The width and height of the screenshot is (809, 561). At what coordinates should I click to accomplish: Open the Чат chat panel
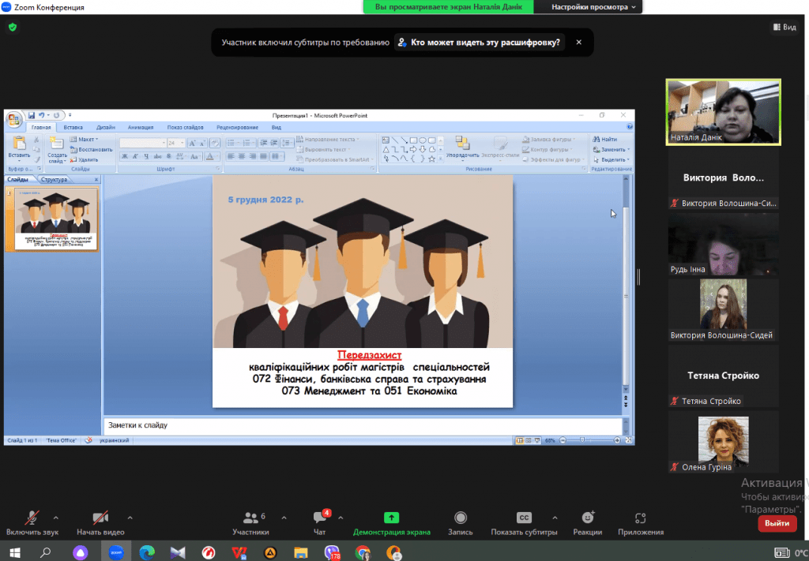click(320, 522)
